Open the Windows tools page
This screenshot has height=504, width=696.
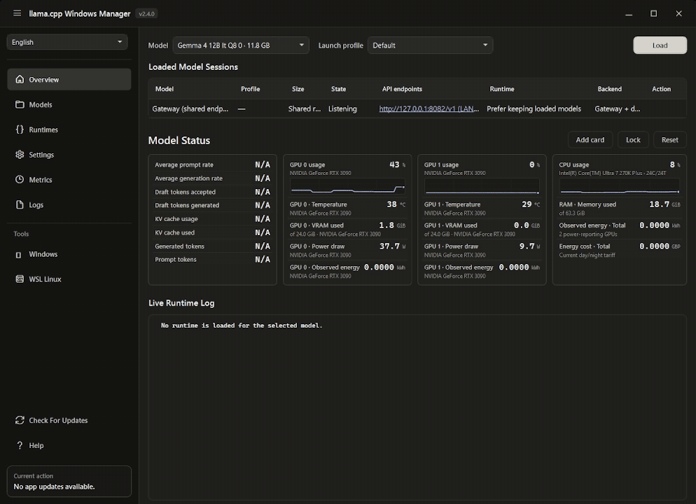click(x=69, y=254)
